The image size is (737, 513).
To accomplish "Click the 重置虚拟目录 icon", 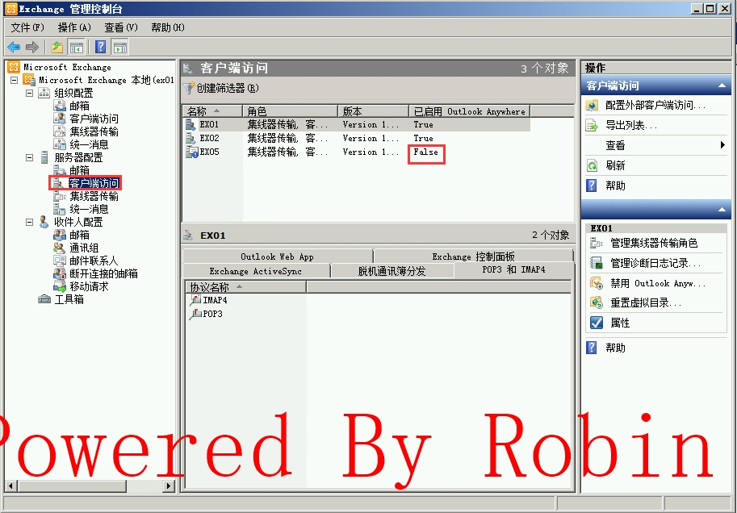I will [597, 303].
